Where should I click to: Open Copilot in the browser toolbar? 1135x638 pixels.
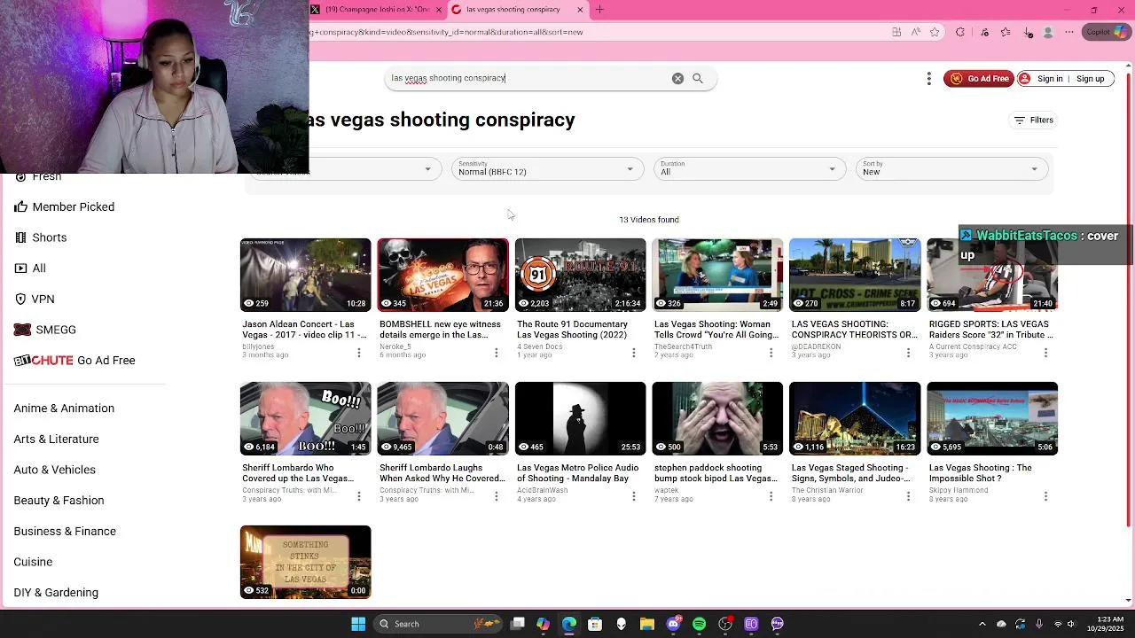click(1108, 32)
